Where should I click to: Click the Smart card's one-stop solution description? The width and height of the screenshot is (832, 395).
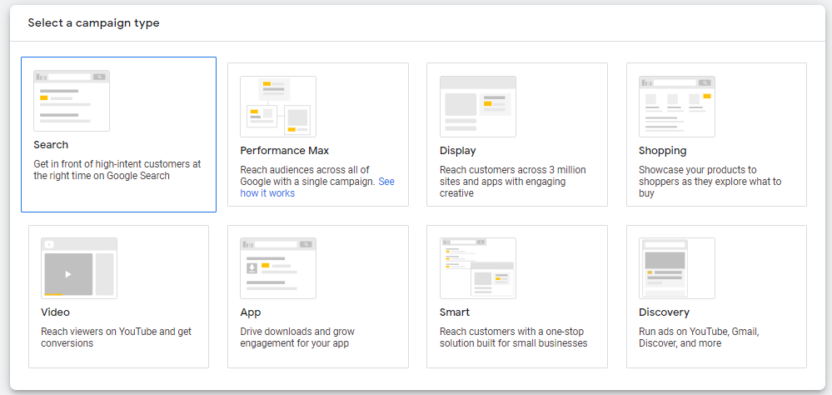513,337
